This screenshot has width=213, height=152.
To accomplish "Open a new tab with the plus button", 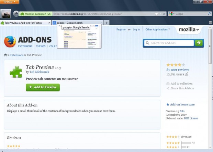I will tap(106, 23).
